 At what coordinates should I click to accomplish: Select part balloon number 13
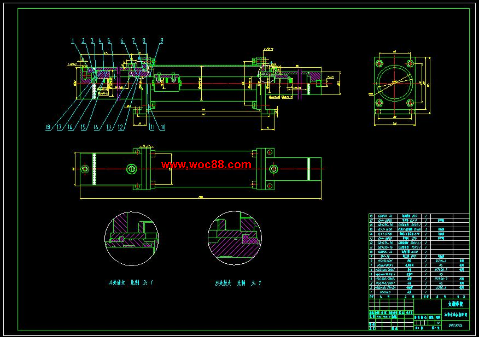109,127
